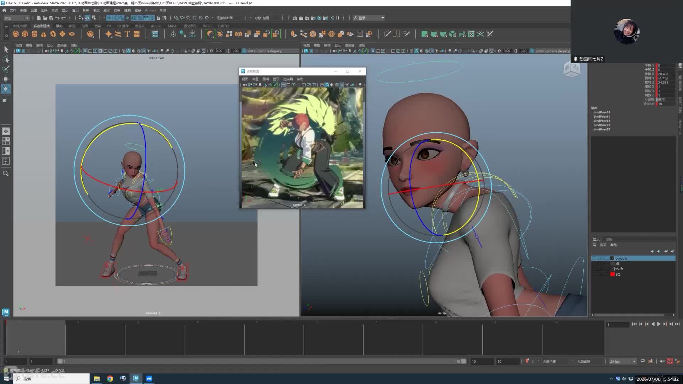This screenshot has height=384, width=683.
Task: Switch to Maya from the Windows taskbar
Action: 136,379
